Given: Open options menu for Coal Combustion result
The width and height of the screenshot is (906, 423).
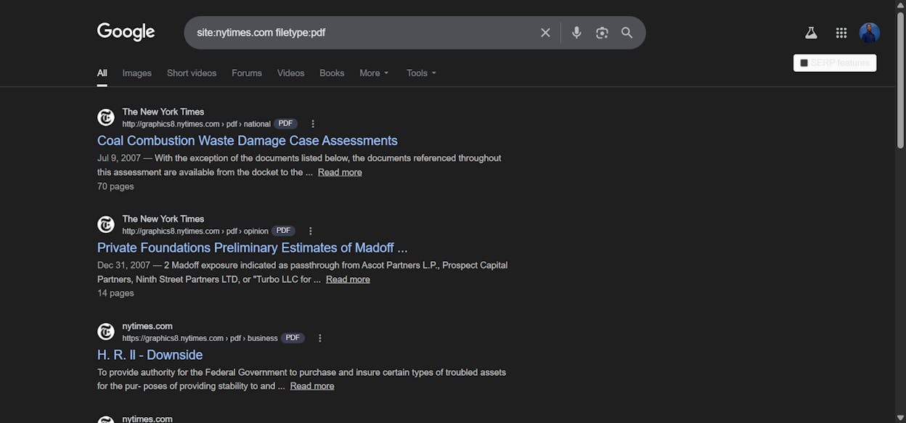Looking at the screenshot, I should point(313,124).
